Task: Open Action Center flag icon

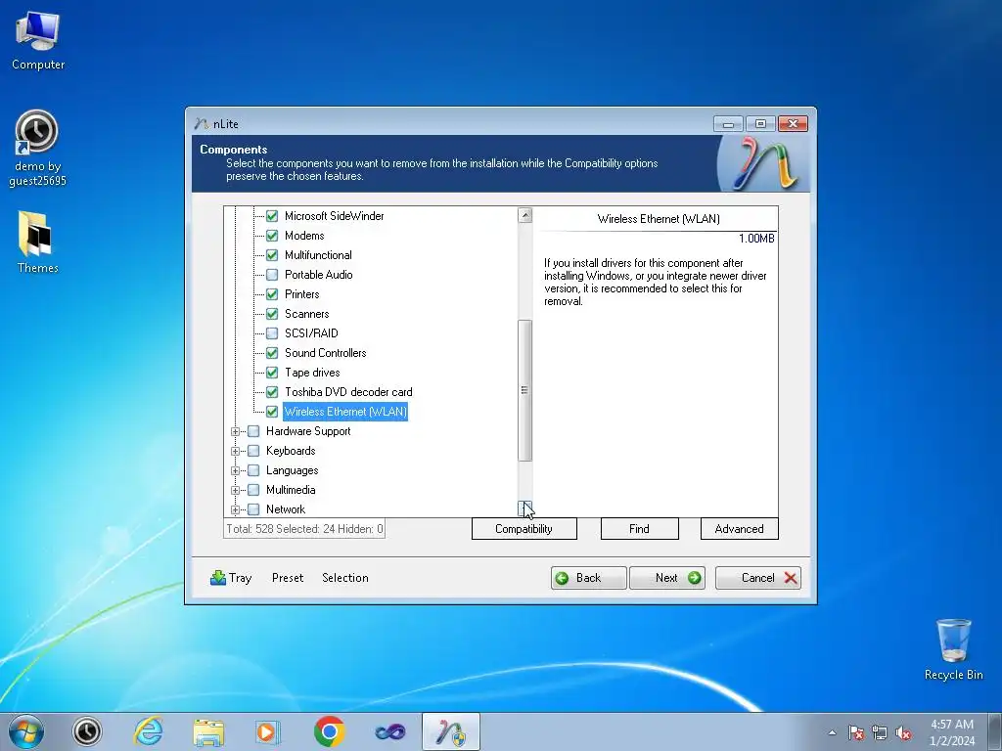Action: pyautogui.click(x=855, y=732)
